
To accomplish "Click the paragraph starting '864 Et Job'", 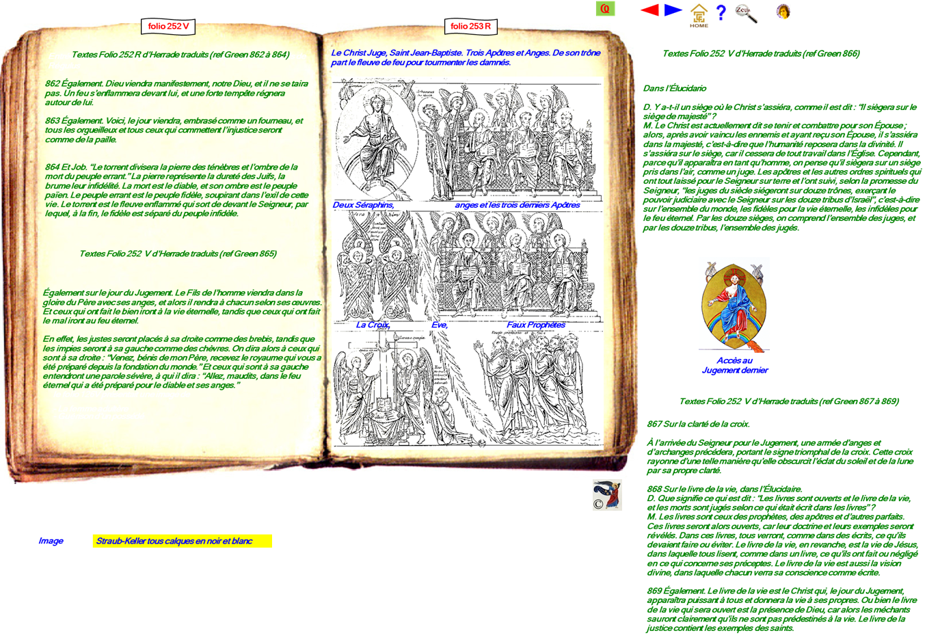I will pos(176,190).
